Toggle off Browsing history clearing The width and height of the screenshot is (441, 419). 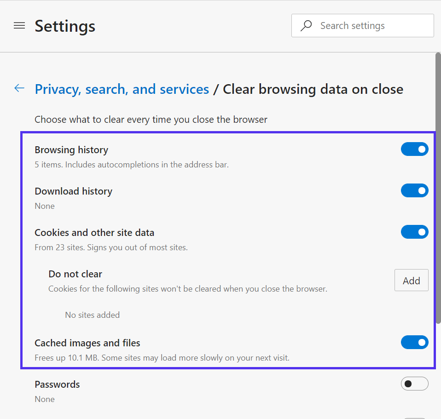click(414, 149)
